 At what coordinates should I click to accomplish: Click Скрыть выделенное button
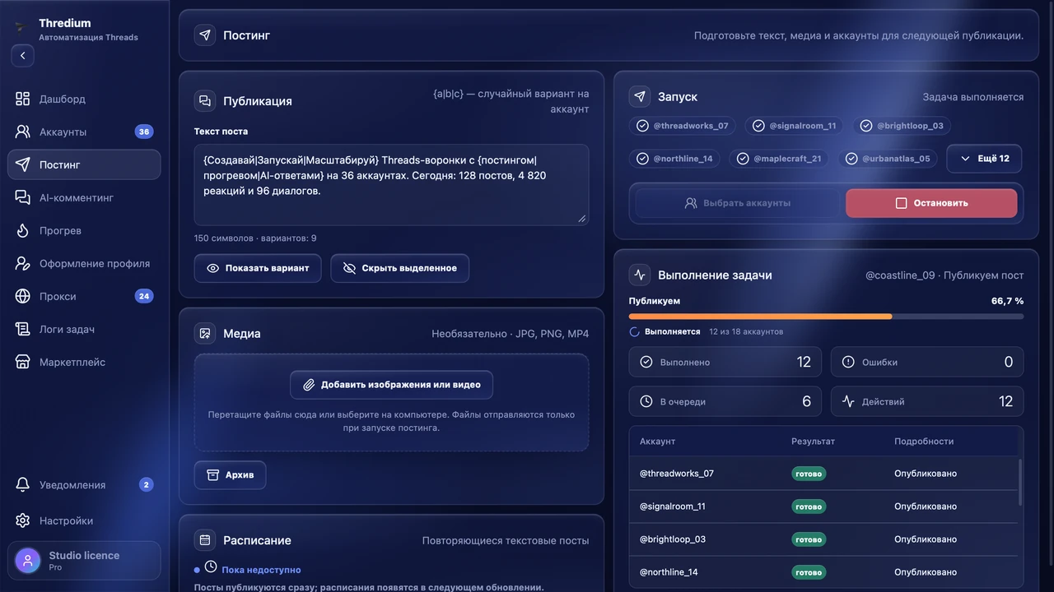(x=400, y=268)
